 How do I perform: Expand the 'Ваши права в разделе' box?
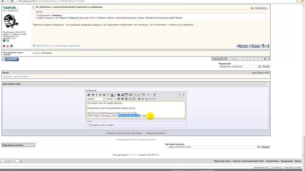click(18, 145)
